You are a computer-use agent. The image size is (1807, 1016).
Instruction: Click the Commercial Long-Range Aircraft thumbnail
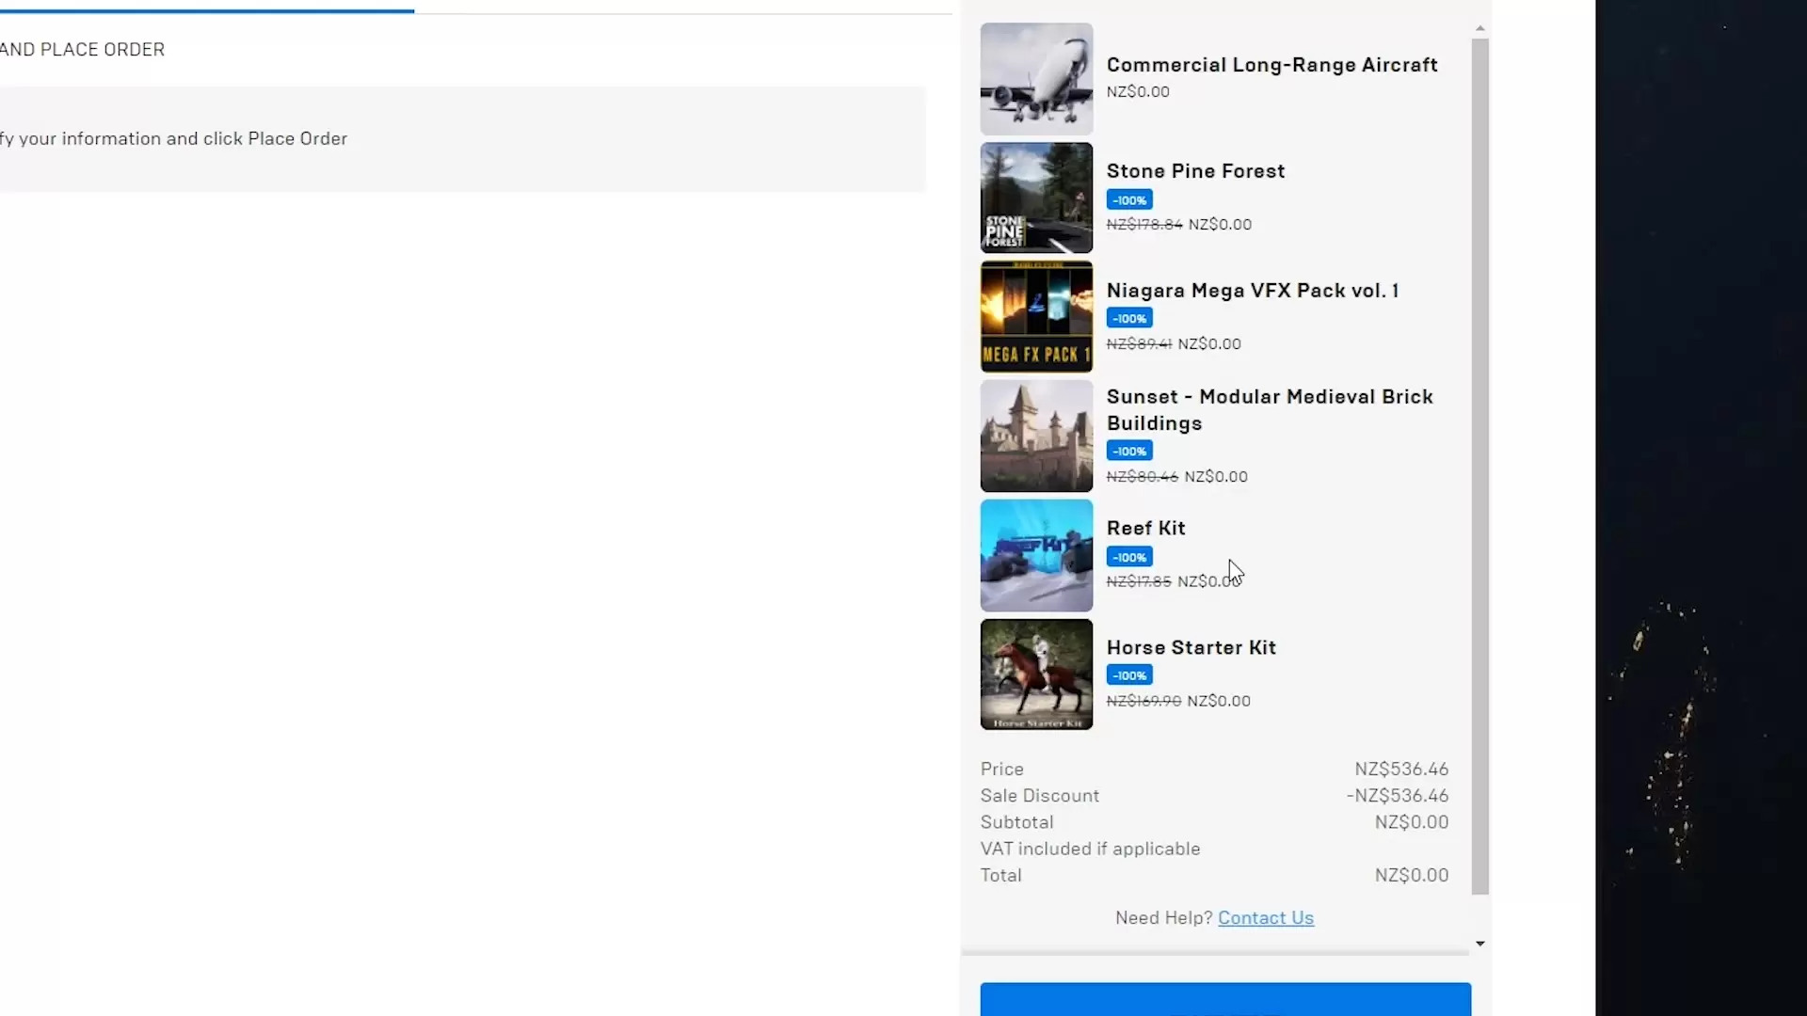pyautogui.click(x=1036, y=79)
